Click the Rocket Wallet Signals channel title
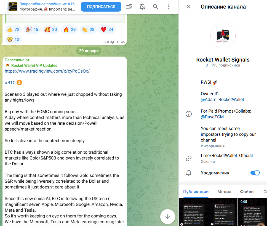This screenshot has width=267, height=226. (x=223, y=60)
